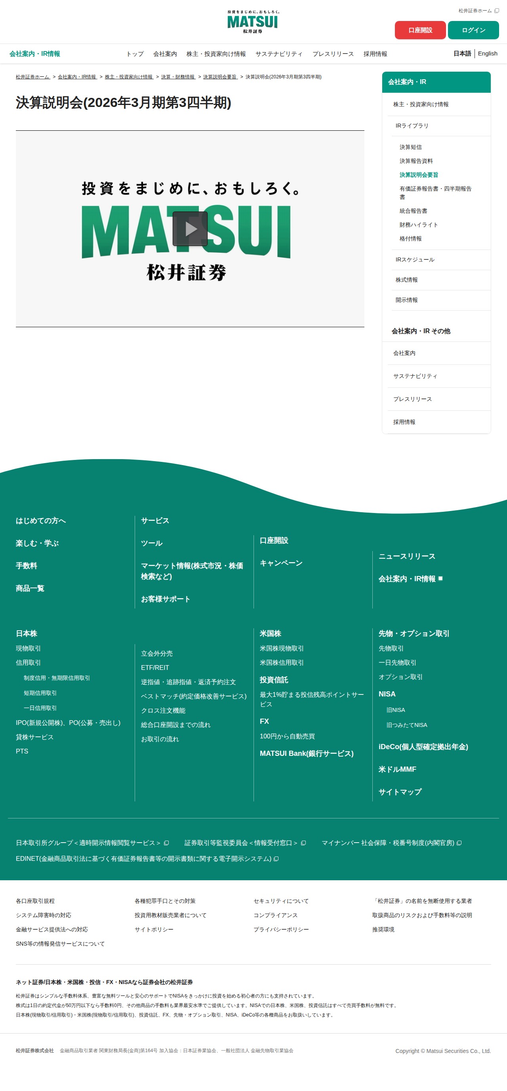Click キャンペーン footer link
The image size is (507, 1091).
point(281,563)
